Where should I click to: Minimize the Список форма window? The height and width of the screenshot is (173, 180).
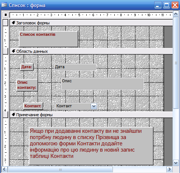tap(158, 5)
